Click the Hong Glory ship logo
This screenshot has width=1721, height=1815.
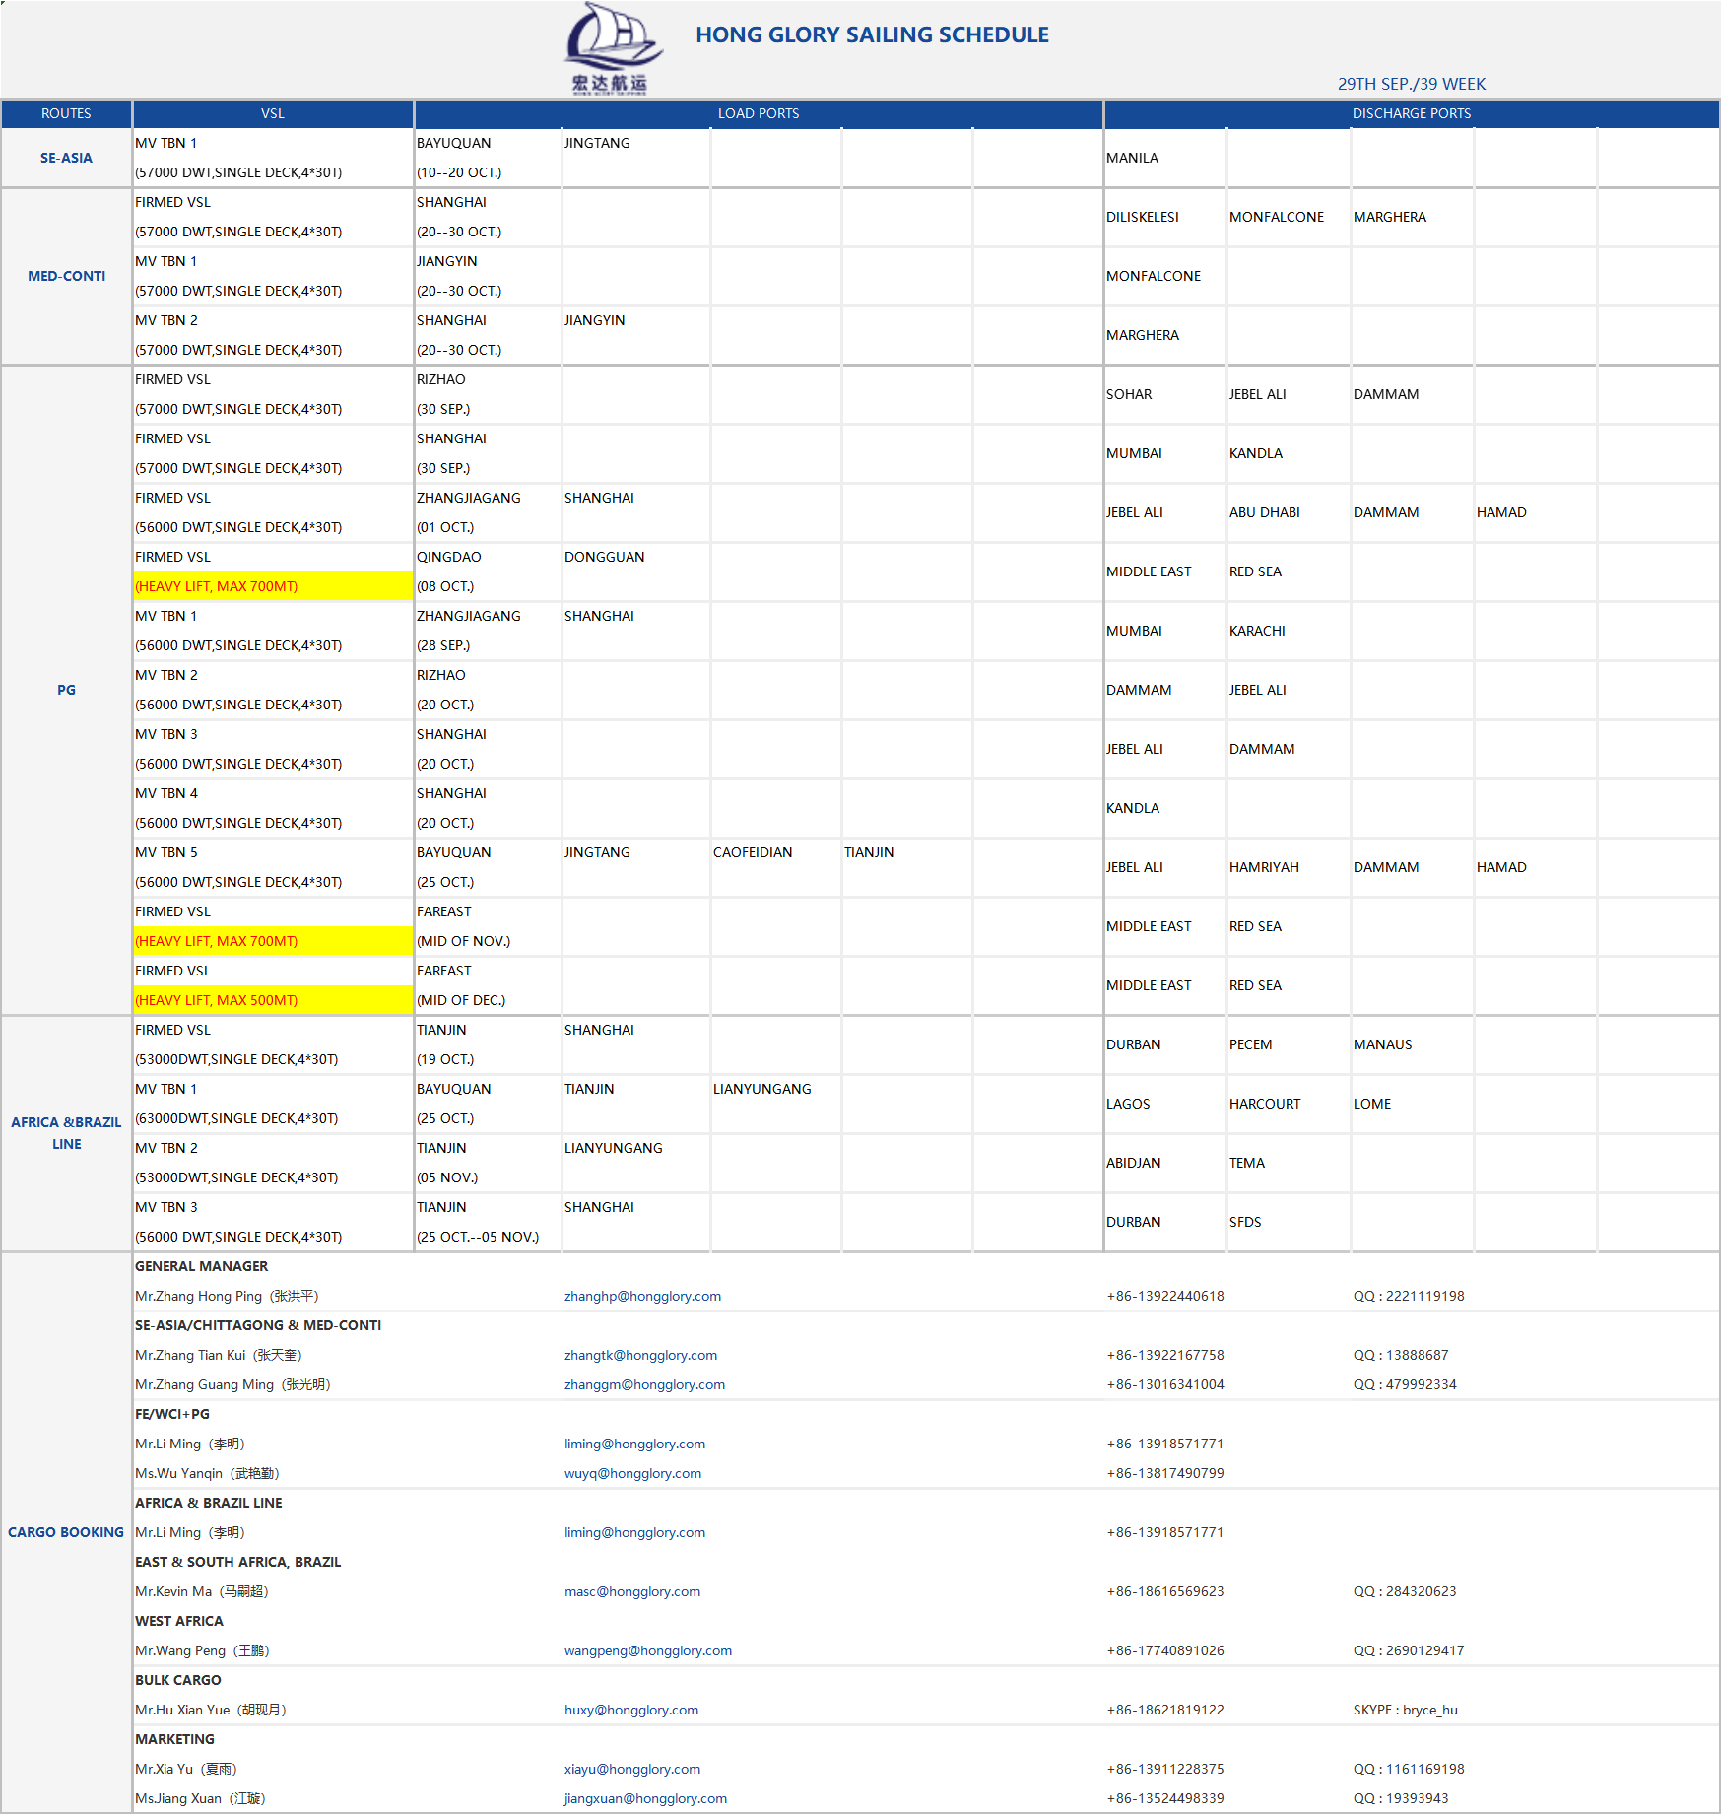click(x=611, y=47)
